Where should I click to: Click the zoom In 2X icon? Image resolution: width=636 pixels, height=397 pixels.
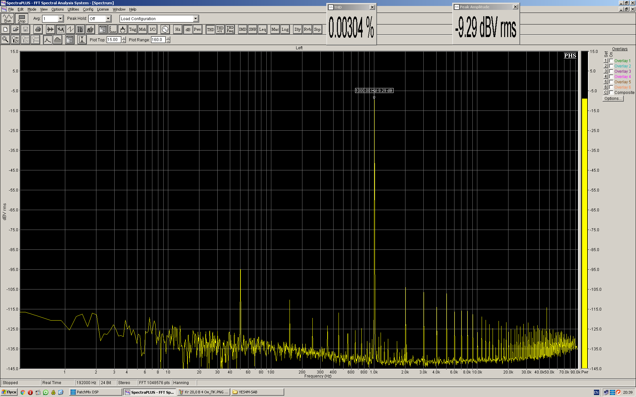pyautogui.click(x=16, y=40)
